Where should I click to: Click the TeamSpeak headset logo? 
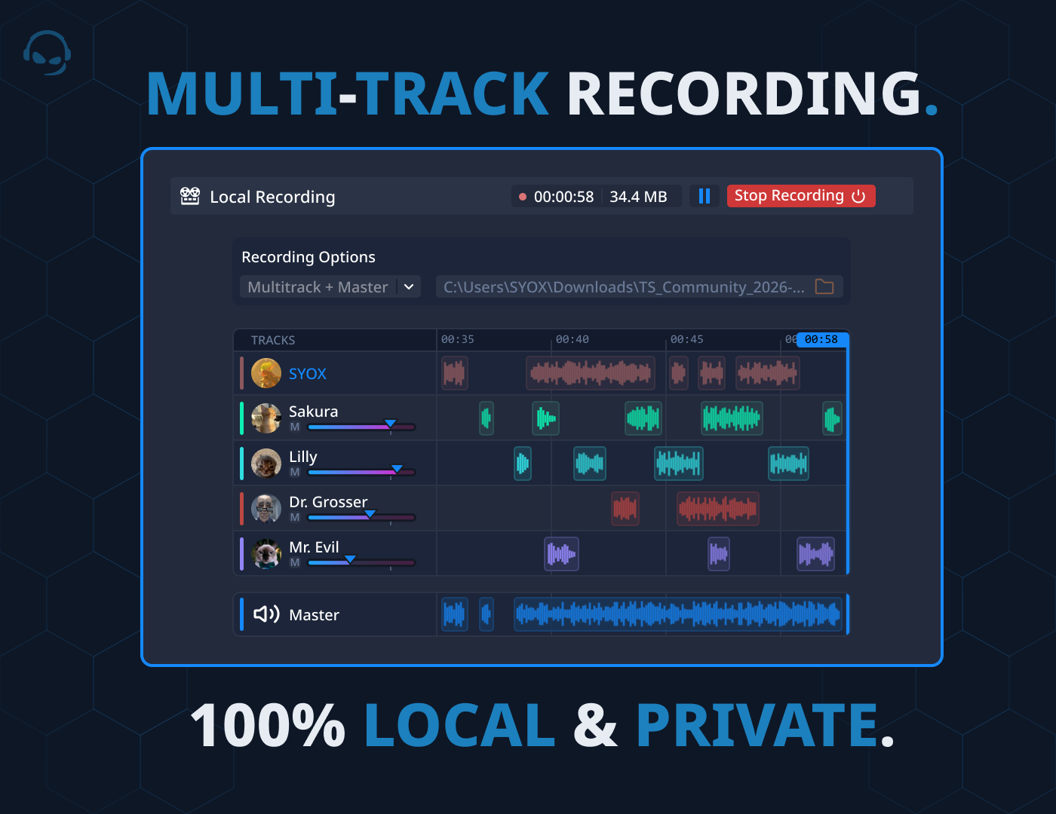(x=47, y=53)
